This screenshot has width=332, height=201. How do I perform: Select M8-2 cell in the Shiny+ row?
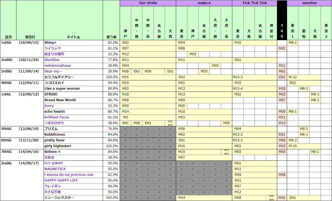pyautogui.click(x=293, y=43)
